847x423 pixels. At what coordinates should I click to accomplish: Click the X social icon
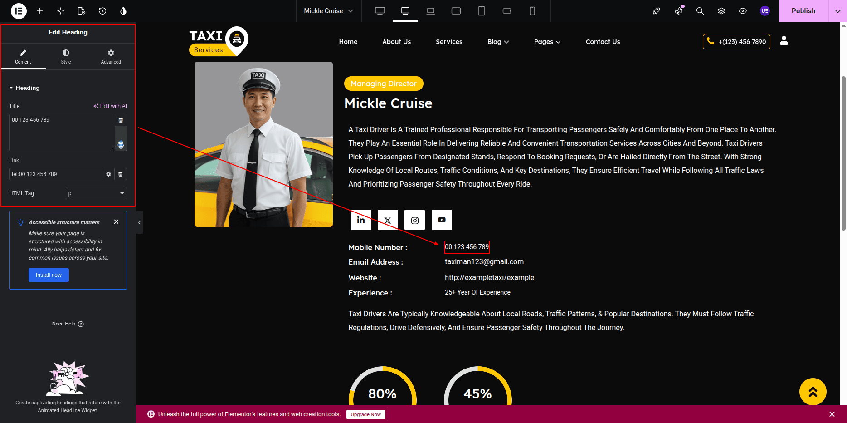coord(388,220)
